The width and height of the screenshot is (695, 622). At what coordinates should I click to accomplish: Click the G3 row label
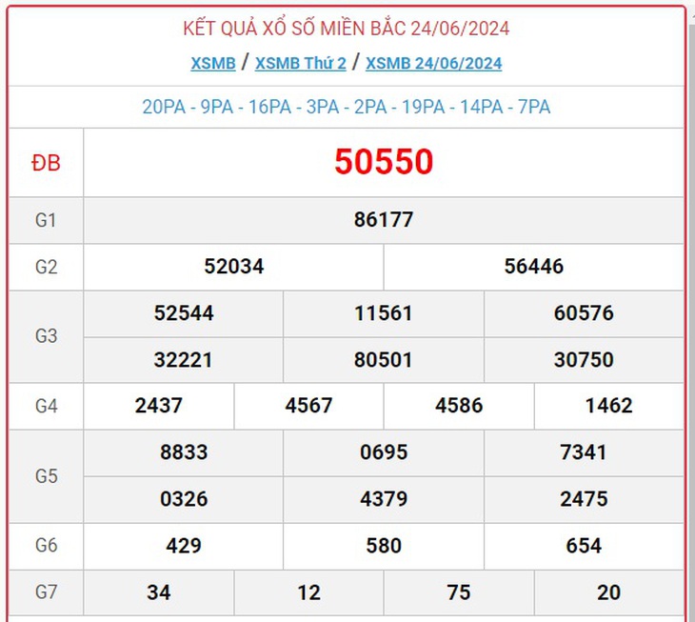coord(46,336)
